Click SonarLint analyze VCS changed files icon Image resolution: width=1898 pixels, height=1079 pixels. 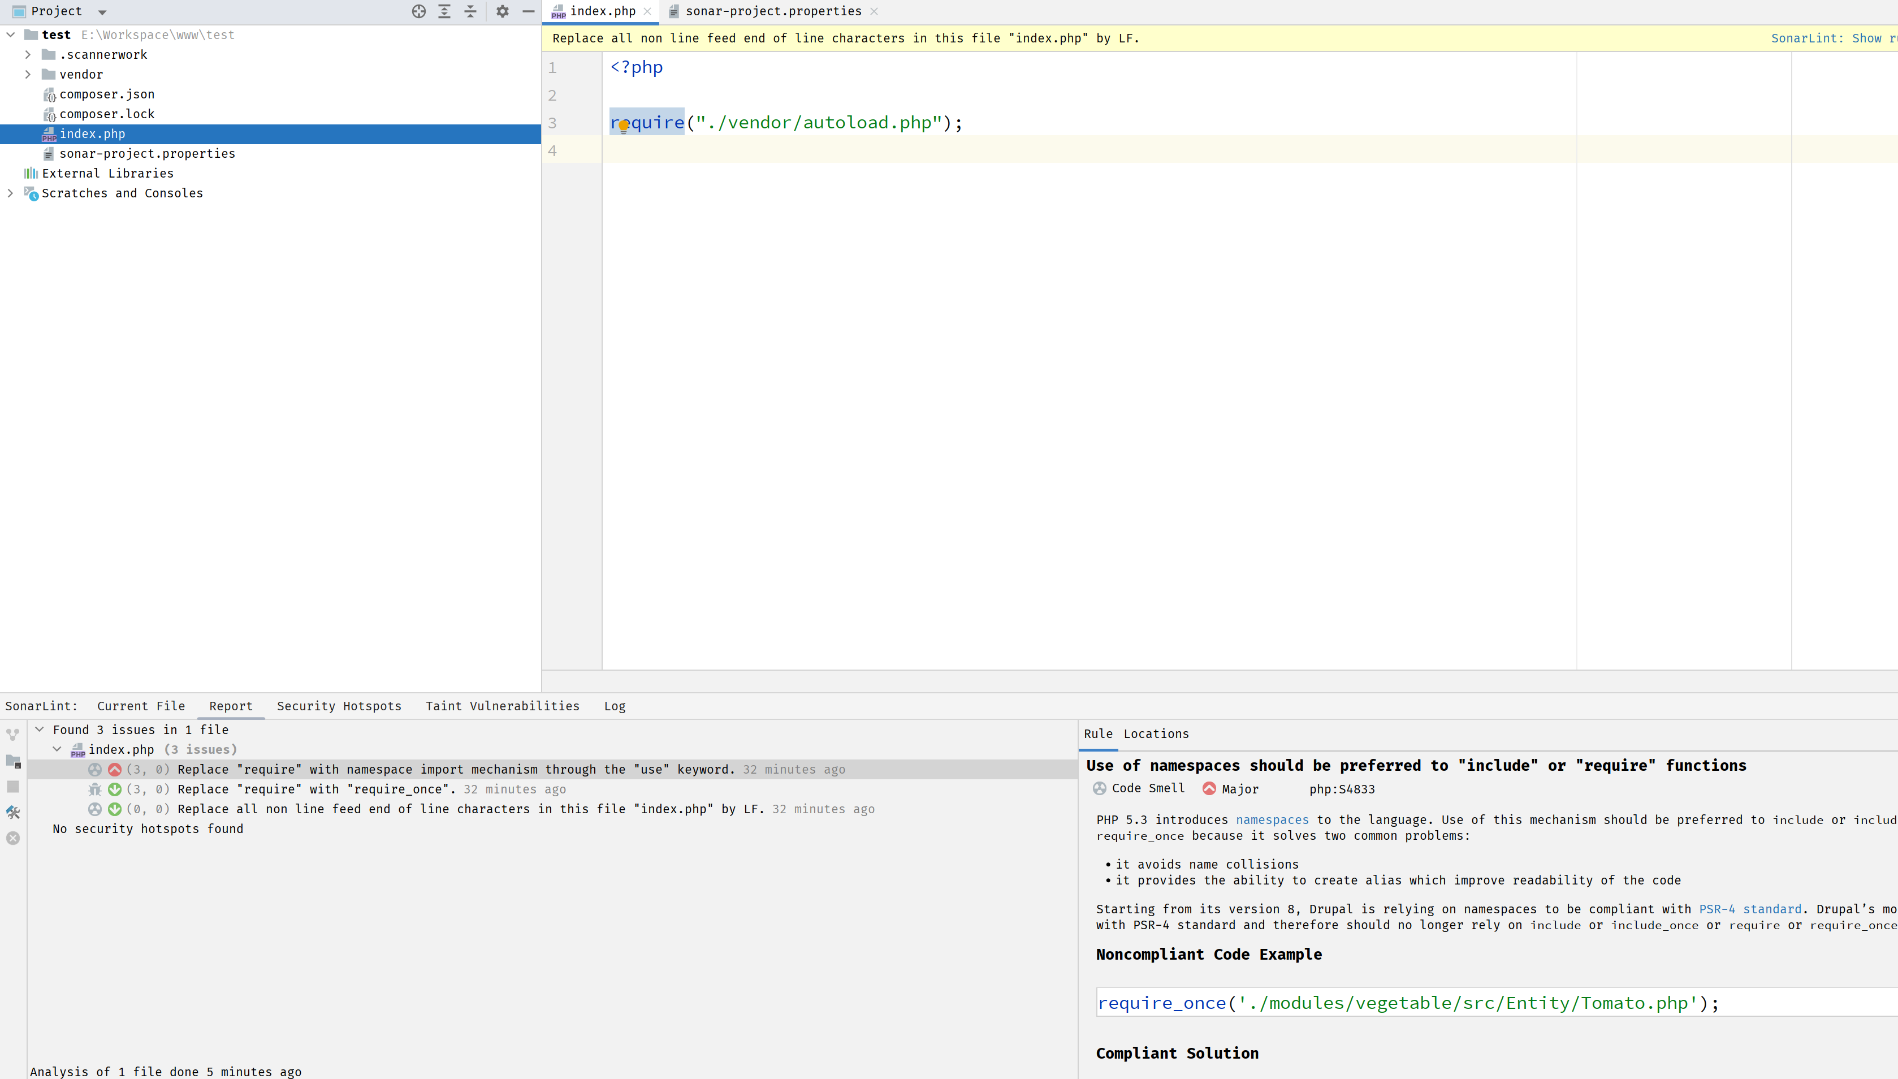pos(12,735)
